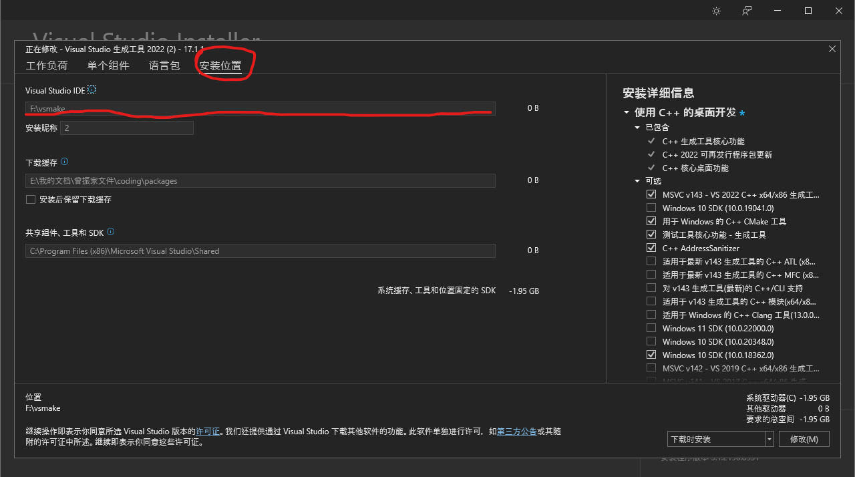Check the C++ ATL for v143 option
The height and width of the screenshot is (477, 855).
point(651,261)
